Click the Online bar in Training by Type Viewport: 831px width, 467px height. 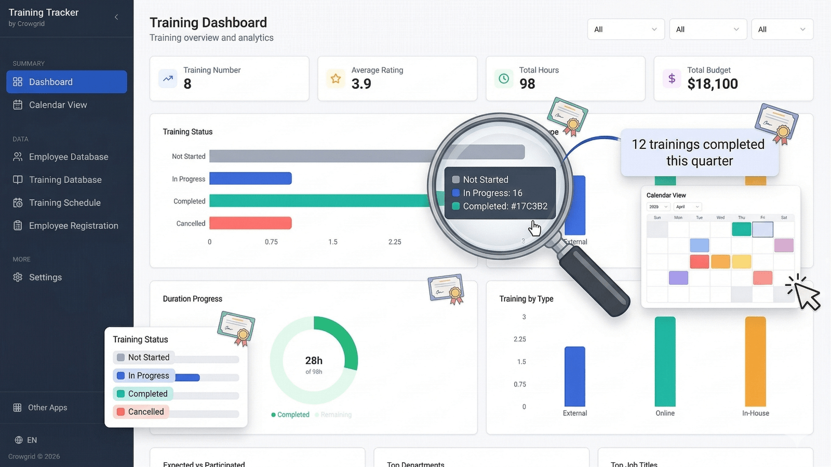[665, 362]
